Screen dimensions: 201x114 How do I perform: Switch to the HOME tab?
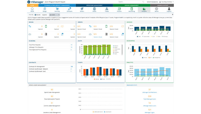32,5
